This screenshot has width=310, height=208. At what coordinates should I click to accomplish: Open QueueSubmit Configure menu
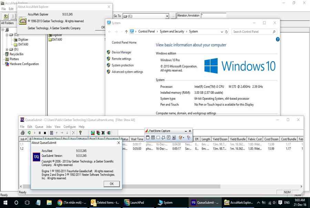pos(70,127)
